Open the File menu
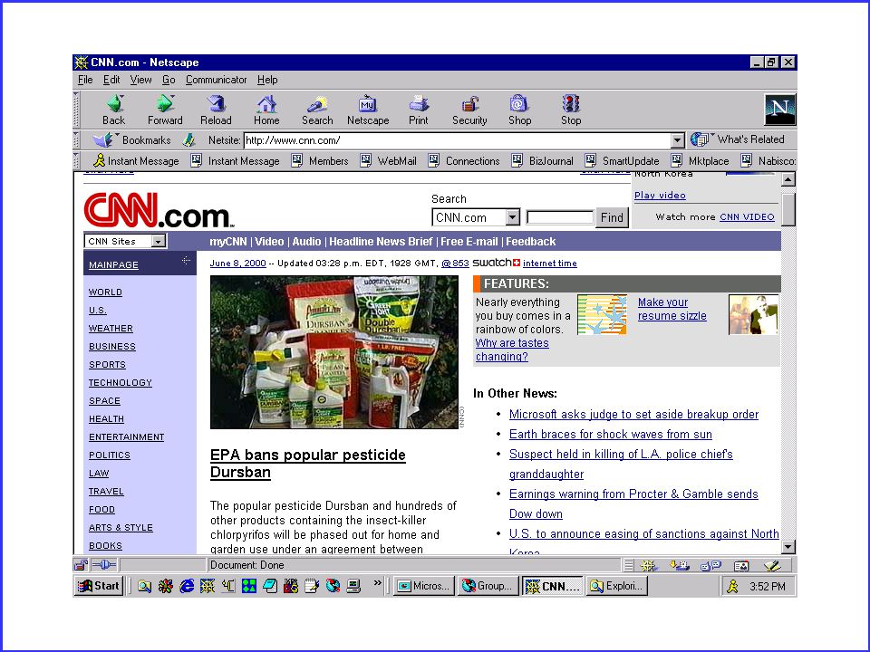The image size is (870, 652). 85,80
